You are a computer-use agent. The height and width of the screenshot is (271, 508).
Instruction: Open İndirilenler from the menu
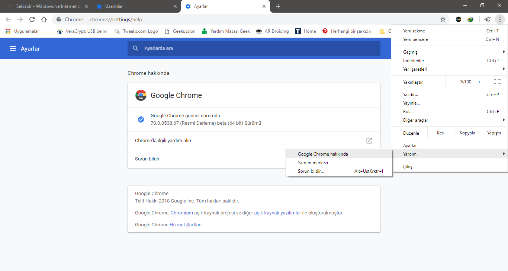[x=449, y=61]
